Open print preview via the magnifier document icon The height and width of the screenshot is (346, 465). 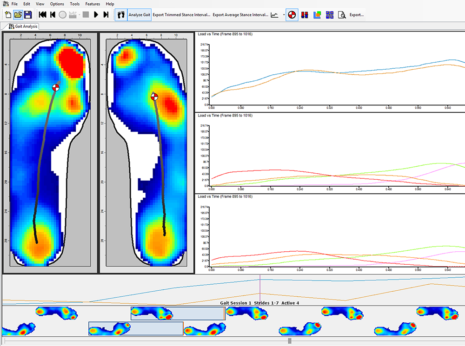(341, 15)
